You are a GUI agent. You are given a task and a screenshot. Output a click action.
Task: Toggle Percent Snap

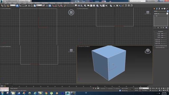(x=59, y=6)
